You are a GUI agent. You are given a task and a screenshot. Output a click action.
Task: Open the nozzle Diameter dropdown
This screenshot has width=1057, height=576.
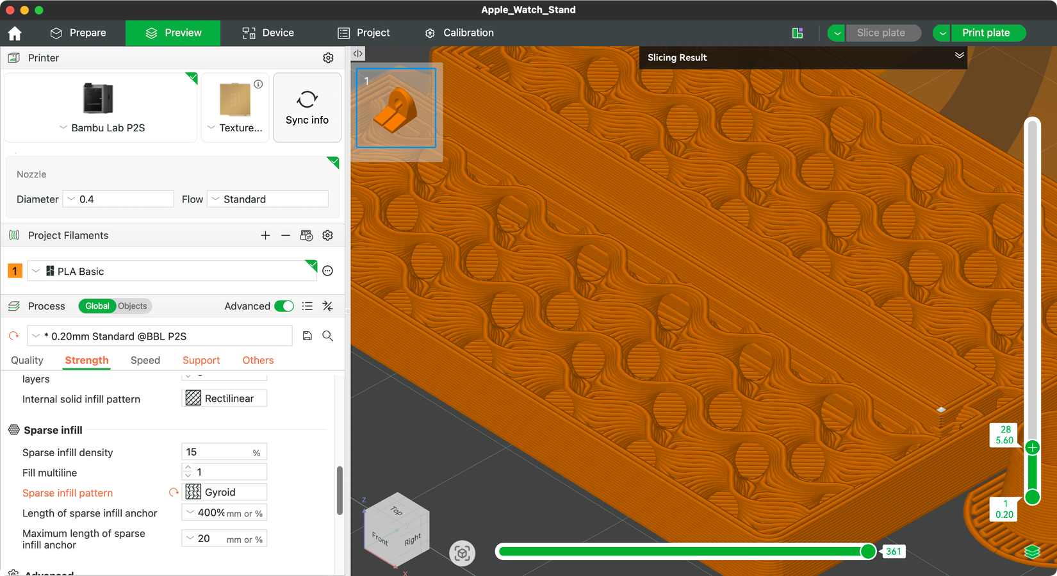(x=119, y=199)
